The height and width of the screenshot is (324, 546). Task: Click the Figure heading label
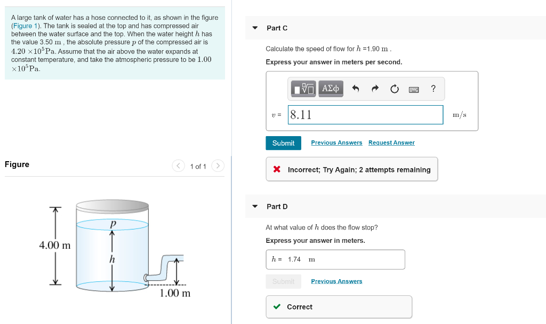[17, 164]
